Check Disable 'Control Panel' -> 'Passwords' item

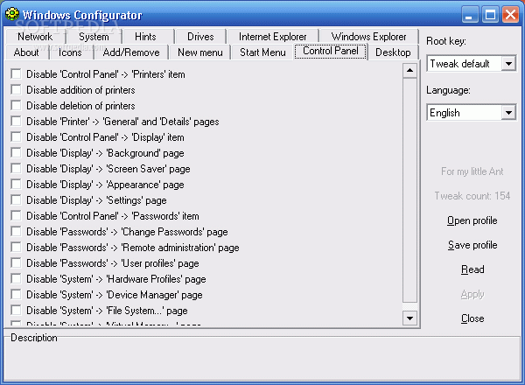click(x=16, y=215)
